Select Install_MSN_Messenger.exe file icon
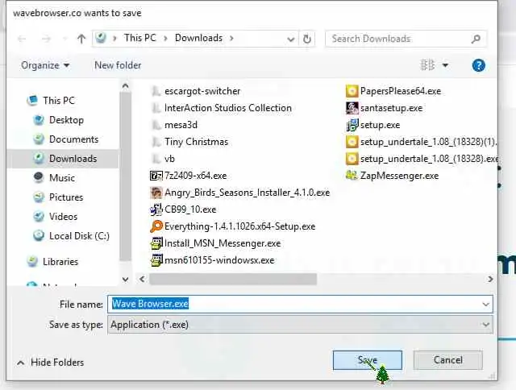 [x=156, y=243]
